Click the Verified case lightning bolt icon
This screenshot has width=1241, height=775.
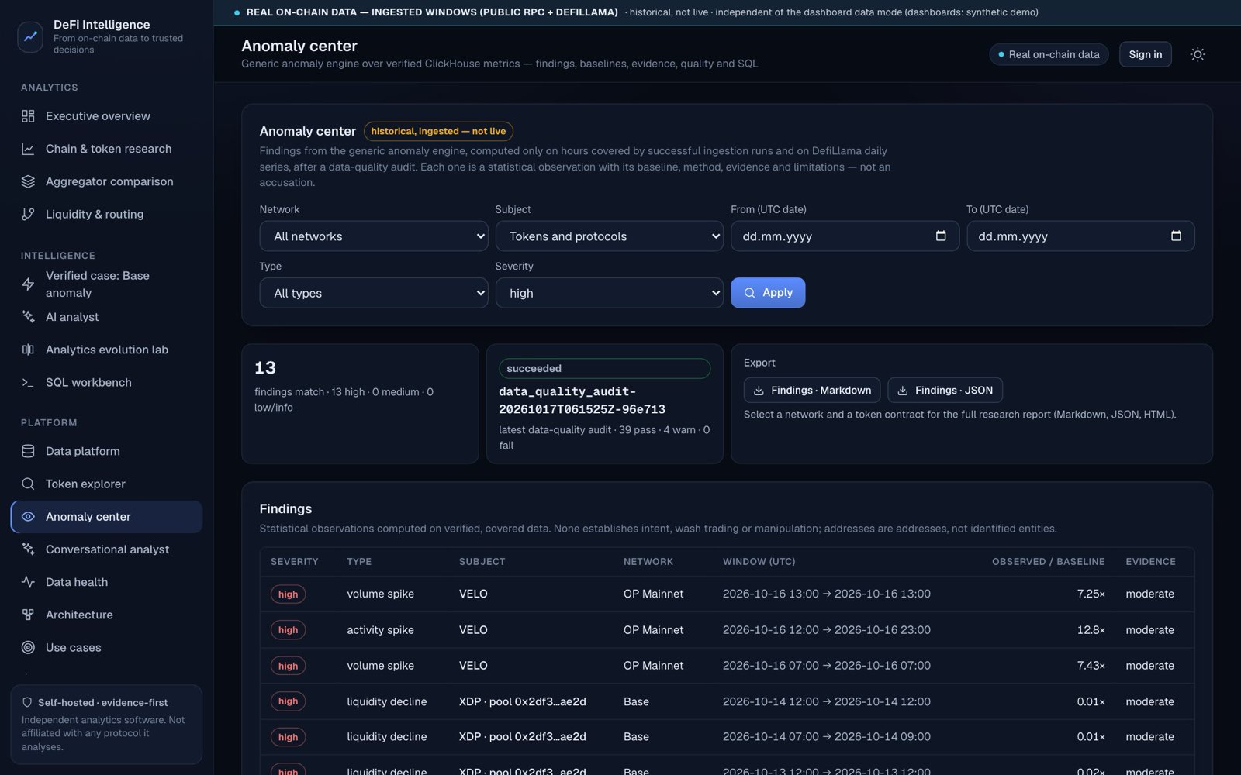click(28, 284)
